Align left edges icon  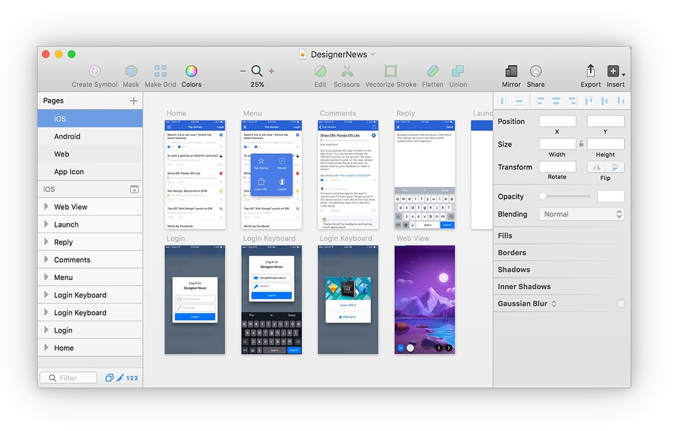pos(540,101)
